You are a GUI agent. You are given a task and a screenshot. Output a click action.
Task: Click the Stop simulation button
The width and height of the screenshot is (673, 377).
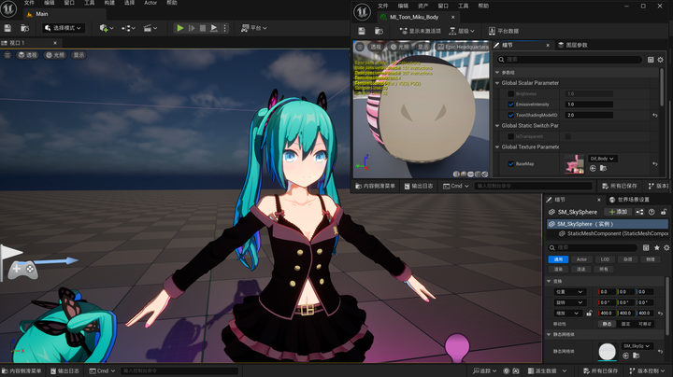pyautogui.click(x=203, y=28)
